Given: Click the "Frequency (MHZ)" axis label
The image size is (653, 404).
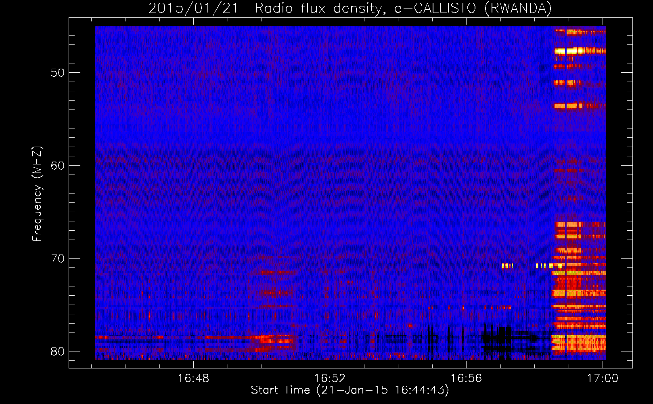Looking at the screenshot, I should pos(37,194).
